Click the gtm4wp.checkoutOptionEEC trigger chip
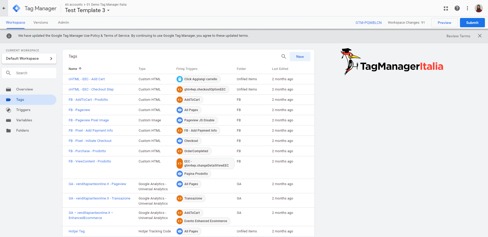This screenshot has width=488, height=237. tap(203, 89)
